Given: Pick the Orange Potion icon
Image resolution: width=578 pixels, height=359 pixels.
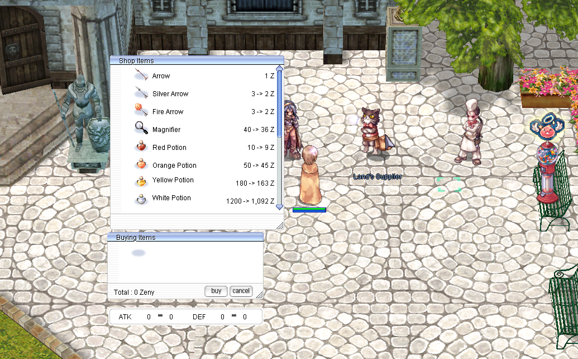Looking at the screenshot, I should tap(141, 164).
